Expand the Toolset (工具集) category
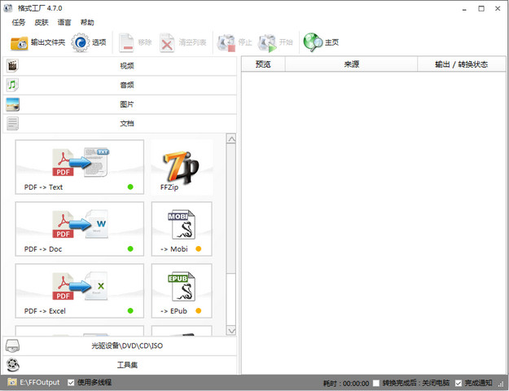This screenshot has height=391, width=509. pyautogui.click(x=120, y=365)
